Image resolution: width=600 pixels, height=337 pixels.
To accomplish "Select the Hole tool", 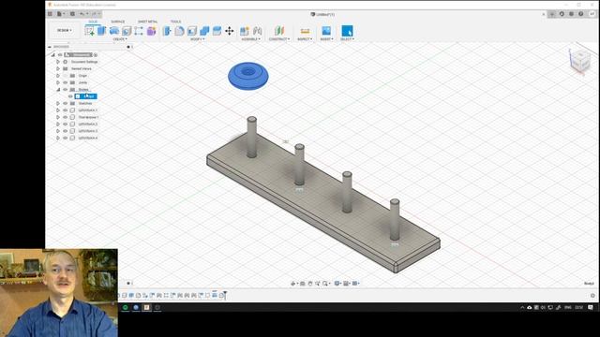I will pos(127,31).
